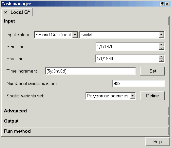Increase Start time with the up spinner arrow
The width and height of the screenshot is (171, 148).
point(161,45)
